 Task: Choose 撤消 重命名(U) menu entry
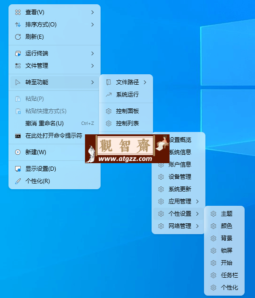tap(54, 123)
